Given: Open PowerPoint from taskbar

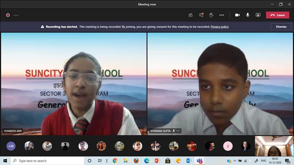Looking at the screenshot, I should pyautogui.click(x=157, y=161).
